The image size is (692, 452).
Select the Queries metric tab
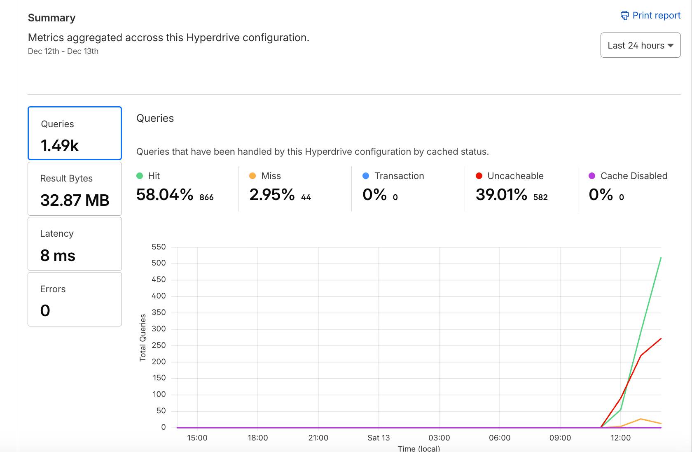[x=75, y=133]
